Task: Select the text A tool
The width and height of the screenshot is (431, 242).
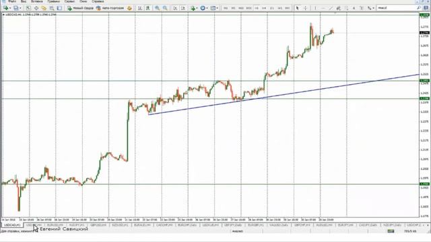Action: [x=354, y=8]
